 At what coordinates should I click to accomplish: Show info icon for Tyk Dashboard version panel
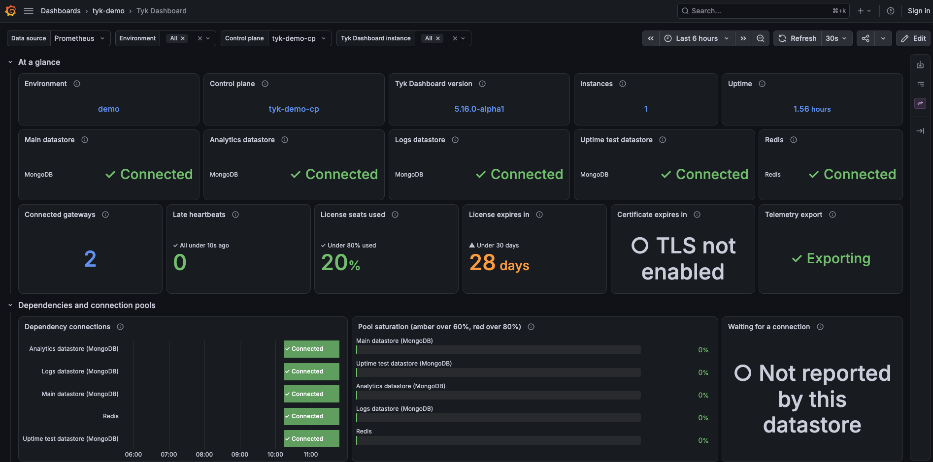[482, 84]
